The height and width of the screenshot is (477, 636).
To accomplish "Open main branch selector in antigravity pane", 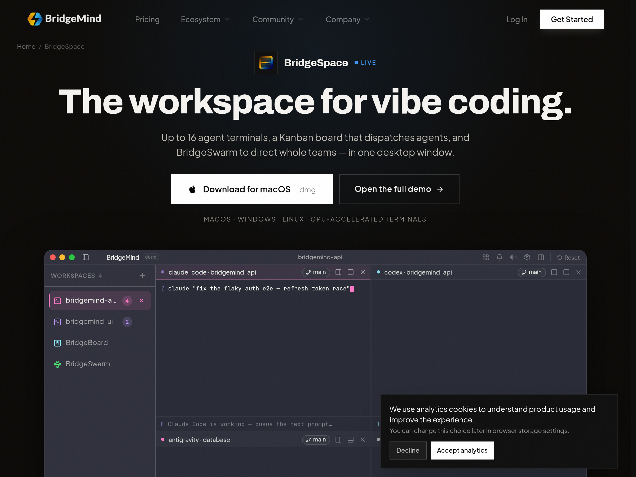I will point(316,440).
